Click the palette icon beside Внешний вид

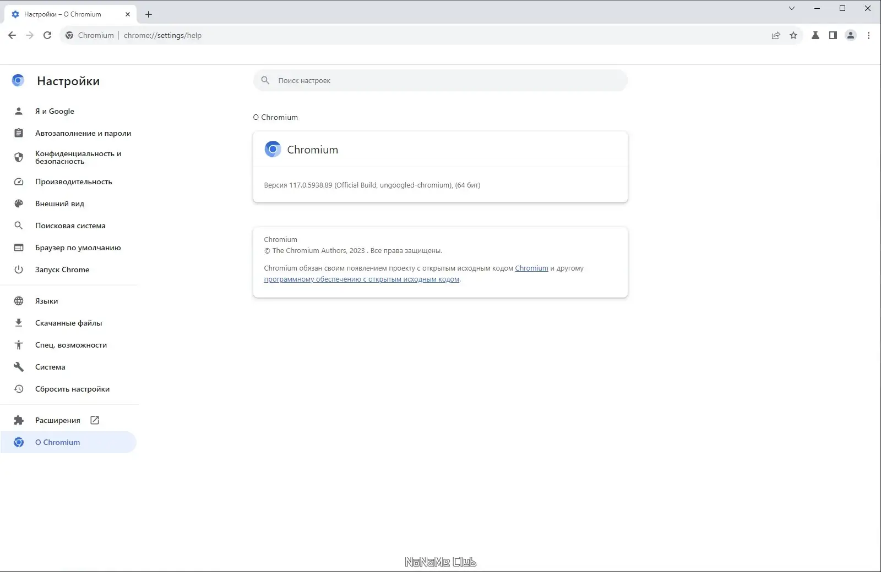coord(19,204)
